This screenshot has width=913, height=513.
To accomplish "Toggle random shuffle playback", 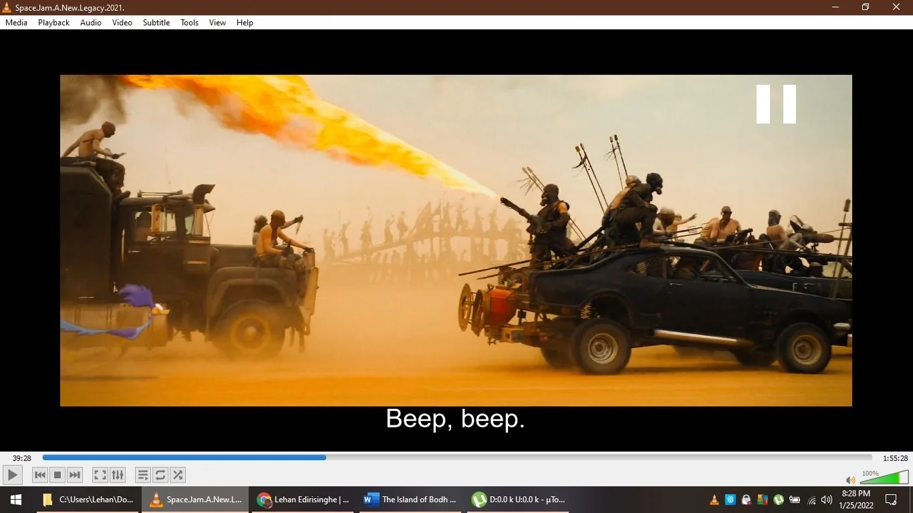I will click(x=178, y=475).
